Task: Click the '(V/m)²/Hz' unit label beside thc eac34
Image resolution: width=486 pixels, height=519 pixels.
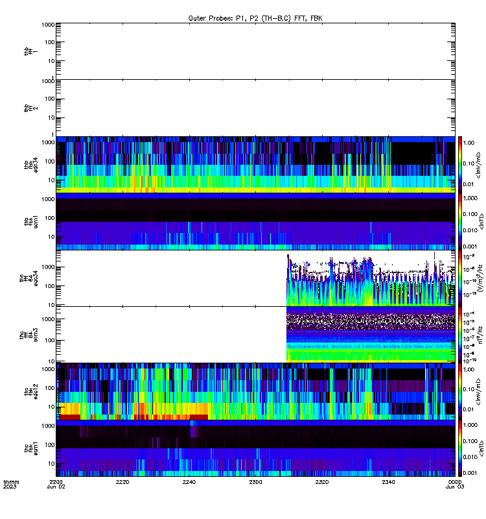Action: [480, 278]
